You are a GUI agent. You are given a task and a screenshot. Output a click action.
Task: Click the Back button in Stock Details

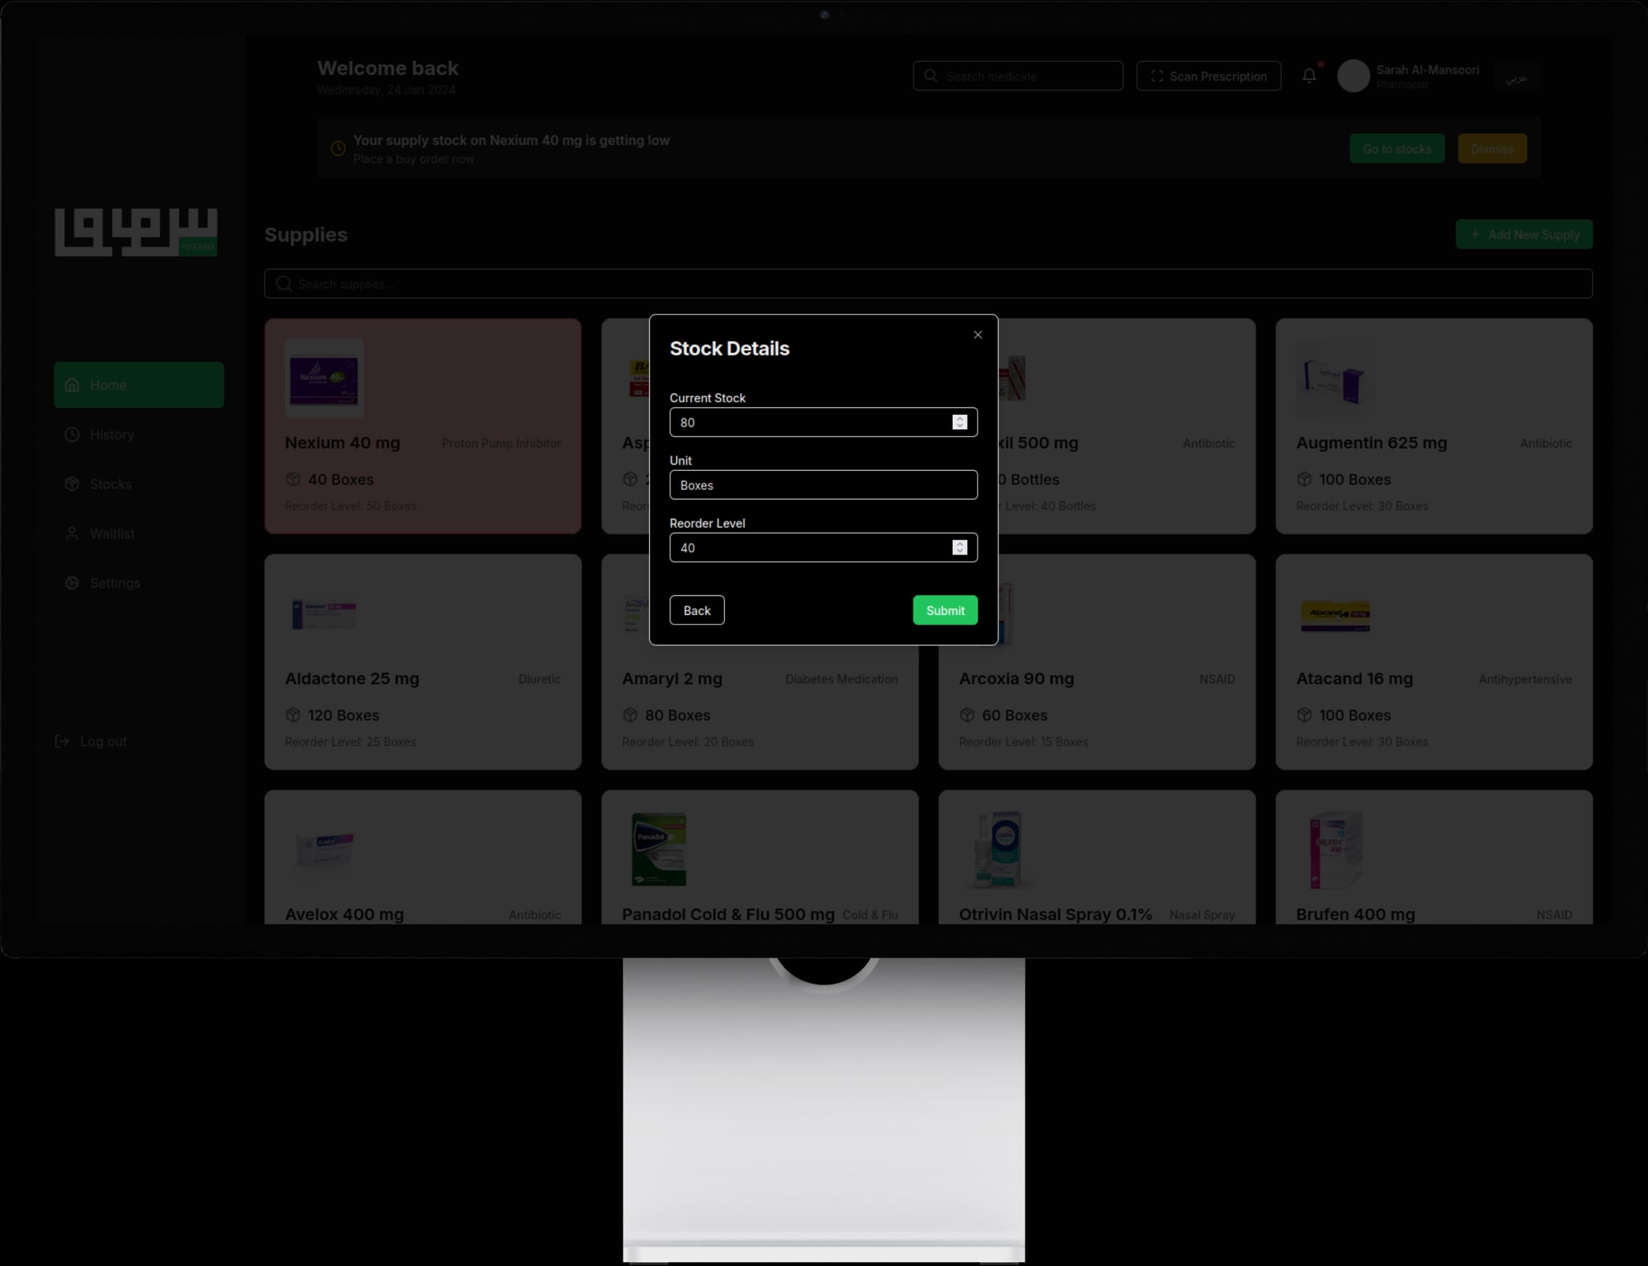pos(697,610)
